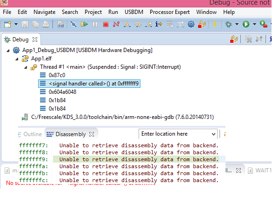The height and width of the screenshot is (203, 279).
Task: Open the Edit menu
Action: (x=22, y=12)
